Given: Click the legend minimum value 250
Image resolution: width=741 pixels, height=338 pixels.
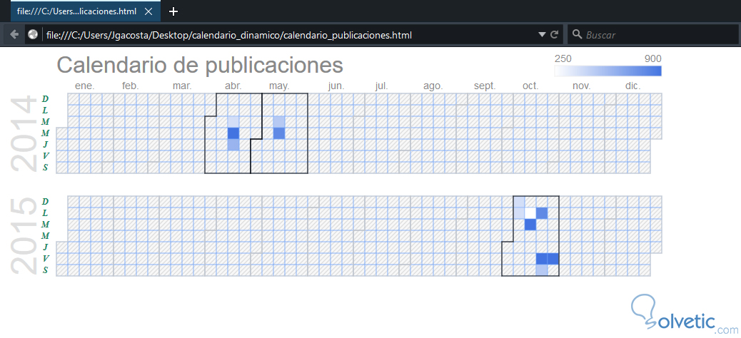Looking at the screenshot, I should click(563, 58).
